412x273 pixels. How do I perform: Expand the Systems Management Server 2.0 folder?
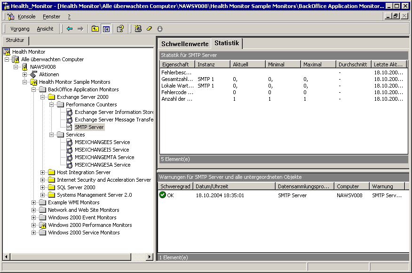point(43,195)
